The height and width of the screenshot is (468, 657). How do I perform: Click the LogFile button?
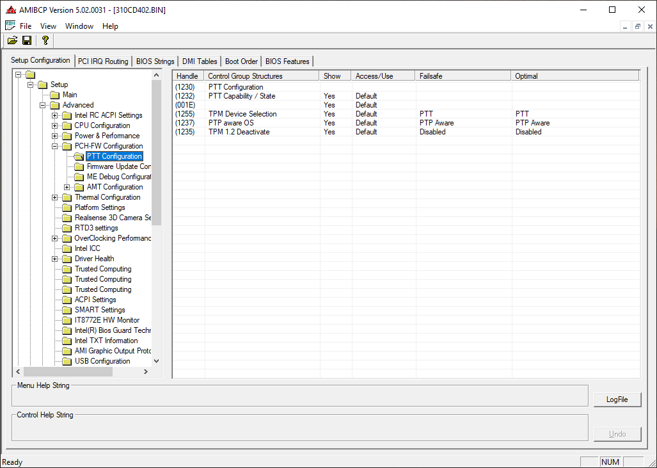coord(617,399)
